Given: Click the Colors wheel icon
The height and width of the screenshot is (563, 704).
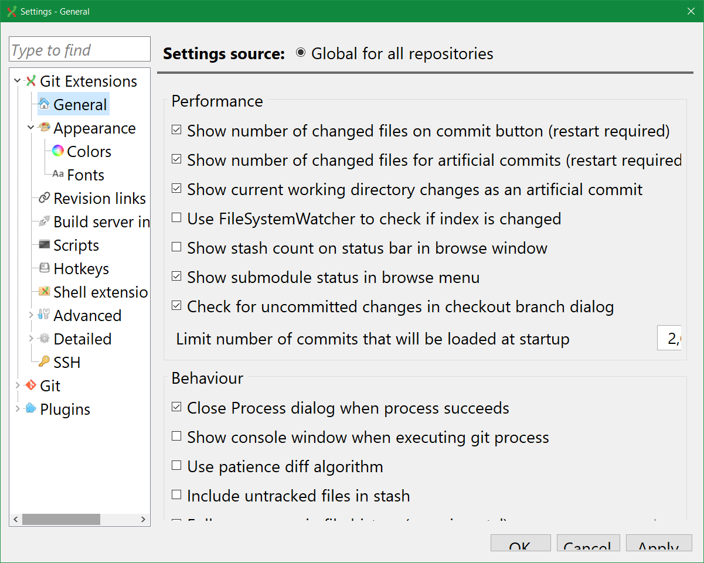Looking at the screenshot, I should (x=57, y=151).
